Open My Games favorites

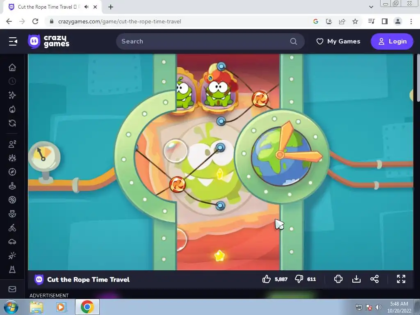pos(338,41)
